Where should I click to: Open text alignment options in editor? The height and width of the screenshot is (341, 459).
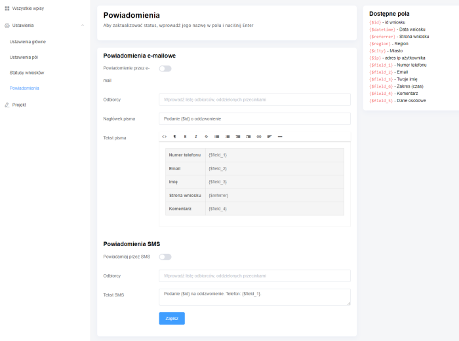[269, 137]
